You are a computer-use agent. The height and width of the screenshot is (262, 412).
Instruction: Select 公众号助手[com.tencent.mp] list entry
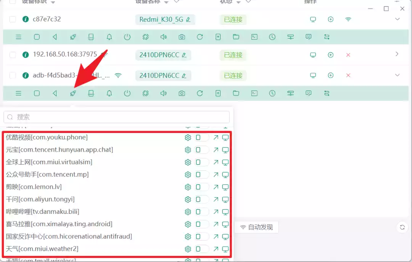point(47,175)
